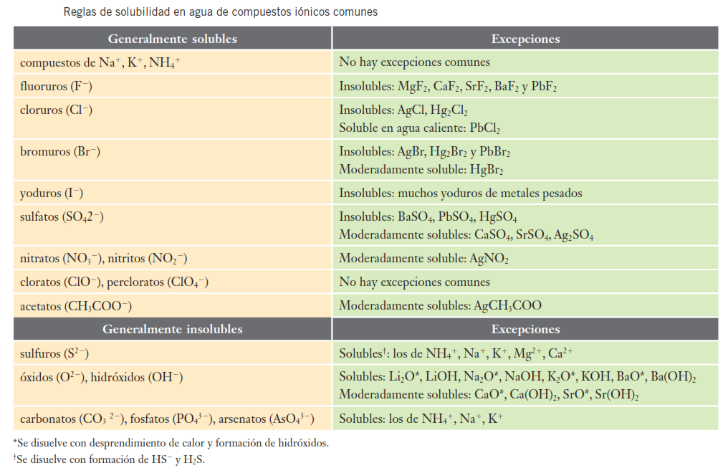Viewport: 728px width, 468px height.
Task: Select the 'Generalmente insolubles' header cell
Action: (x=172, y=329)
